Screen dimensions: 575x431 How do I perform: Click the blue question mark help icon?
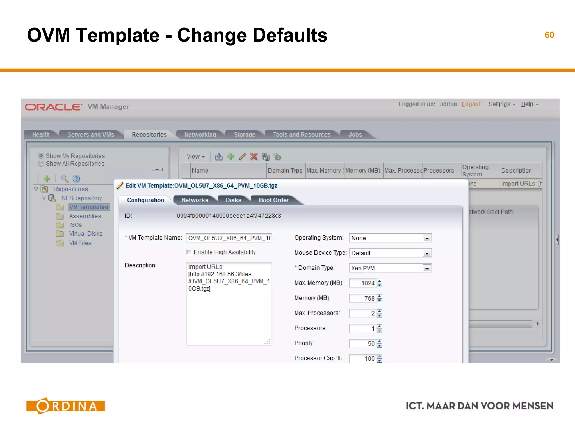pyautogui.click(x=76, y=179)
